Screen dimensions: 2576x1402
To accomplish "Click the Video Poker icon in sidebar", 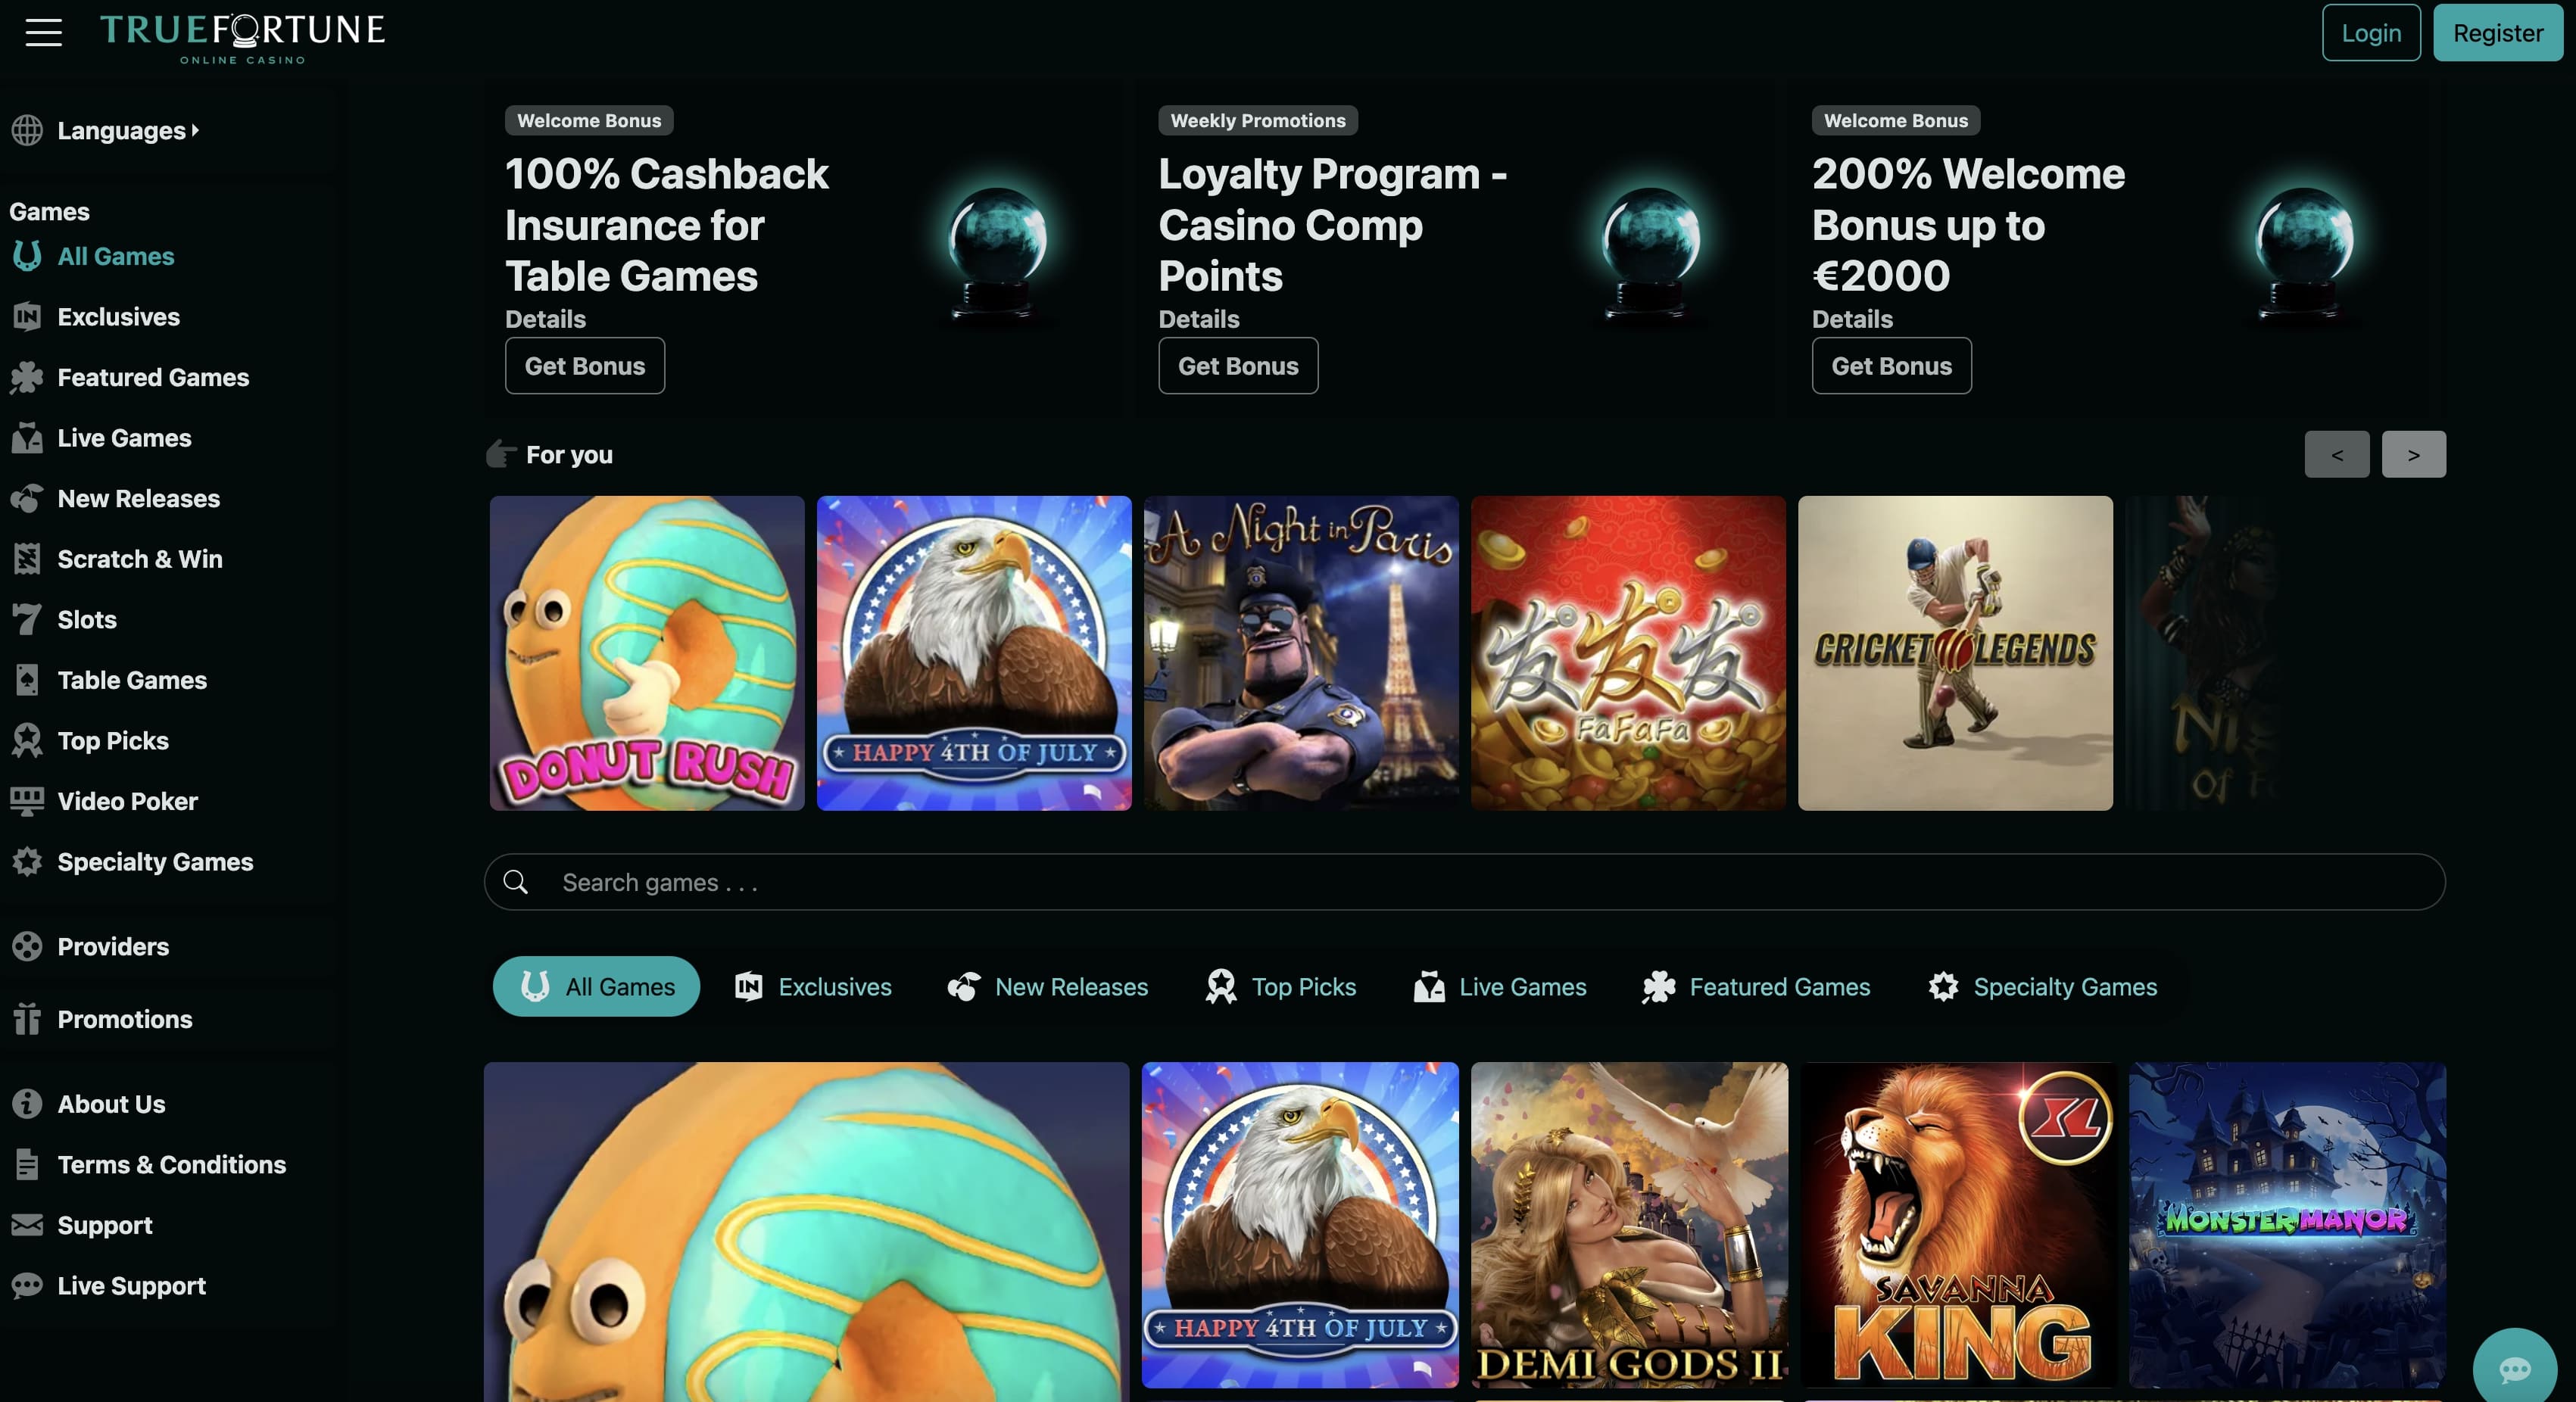I will click(x=27, y=801).
